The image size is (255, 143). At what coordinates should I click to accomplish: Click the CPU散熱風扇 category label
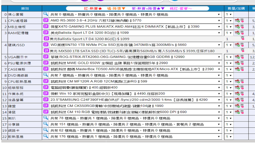19,82
